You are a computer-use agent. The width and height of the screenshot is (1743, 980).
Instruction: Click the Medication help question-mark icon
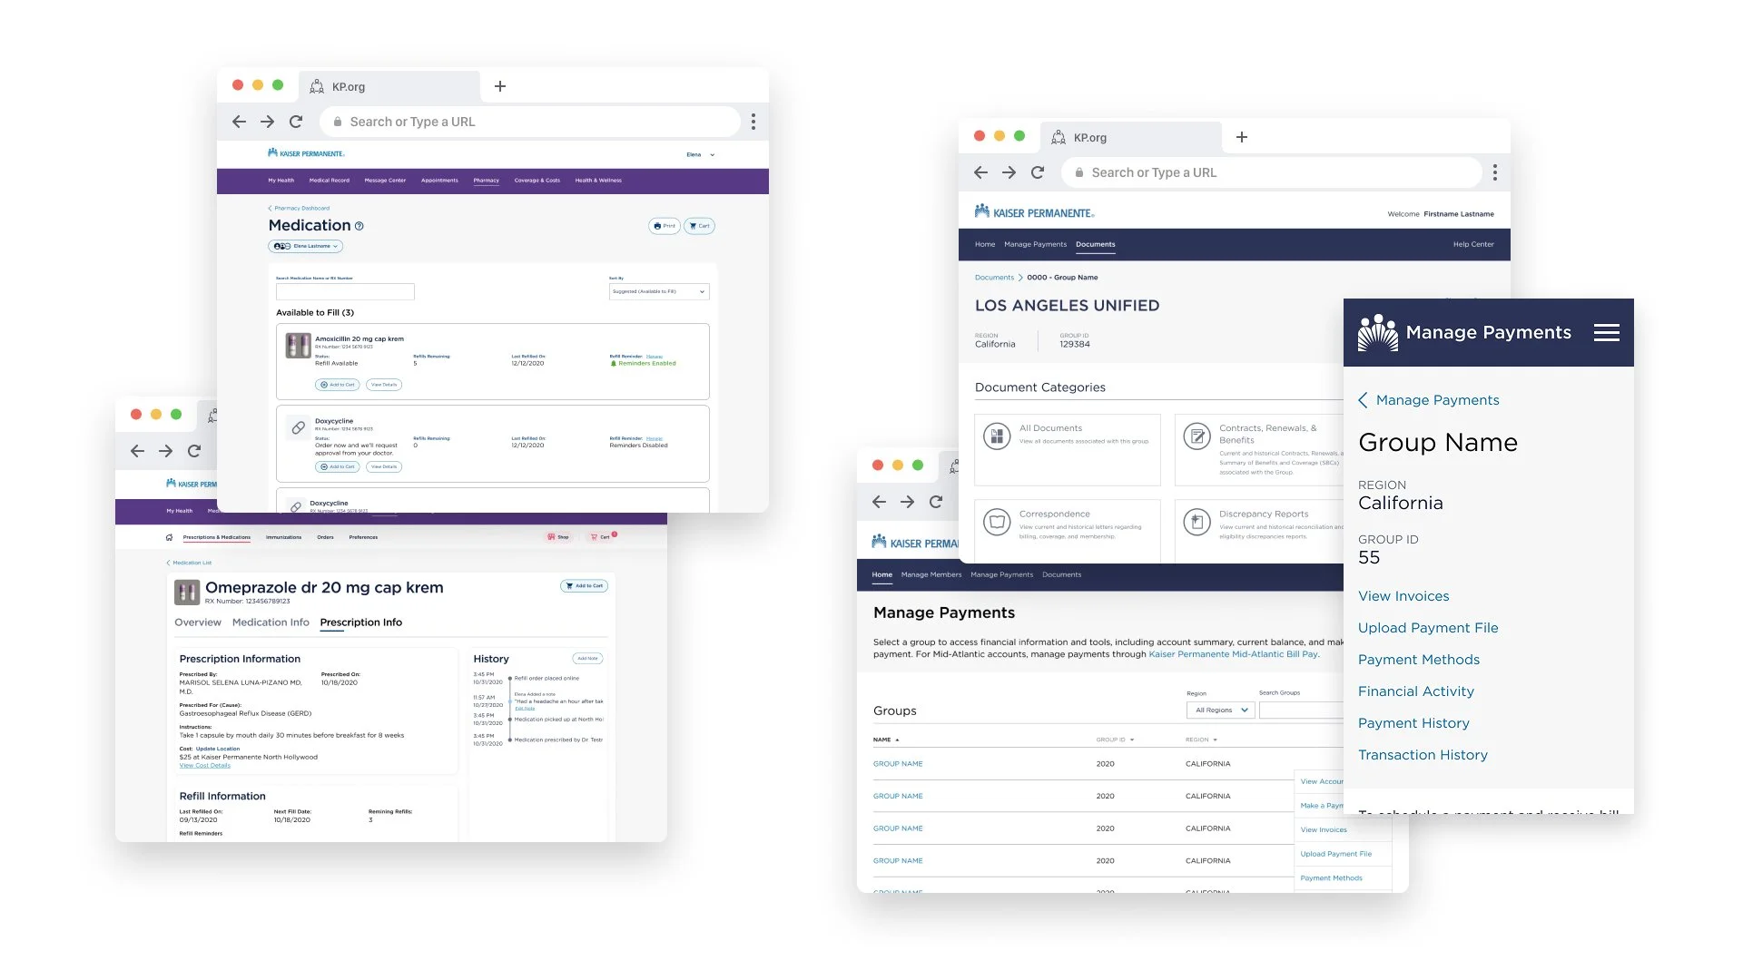[x=359, y=226]
